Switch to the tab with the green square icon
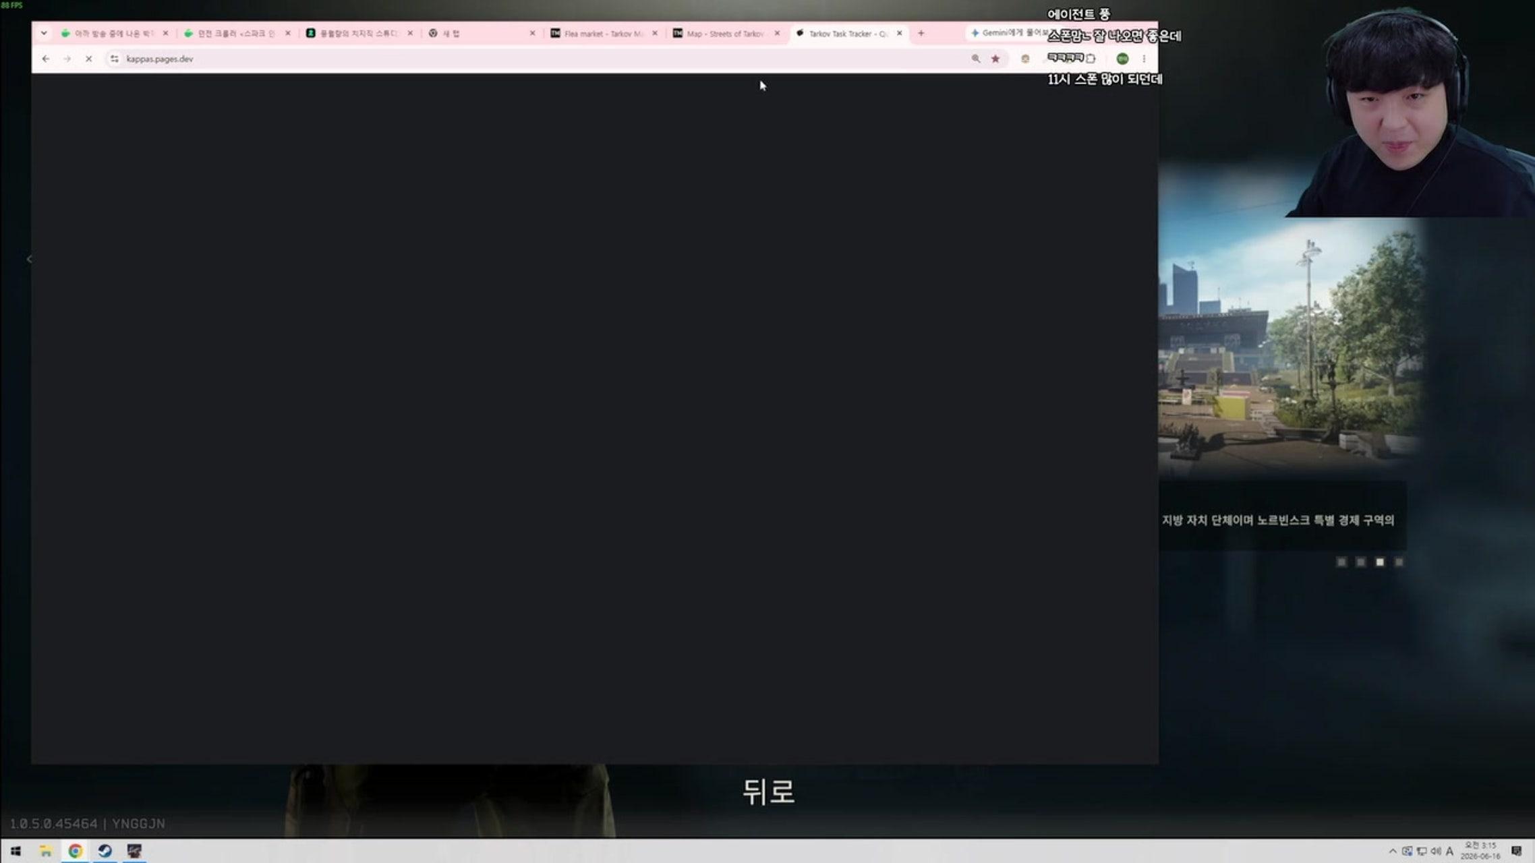The width and height of the screenshot is (1535, 863). tap(358, 33)
